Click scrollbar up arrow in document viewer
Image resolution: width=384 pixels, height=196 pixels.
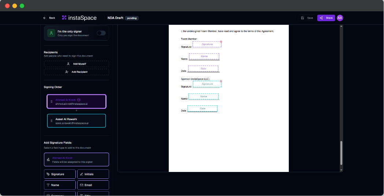tap(341, 26)
